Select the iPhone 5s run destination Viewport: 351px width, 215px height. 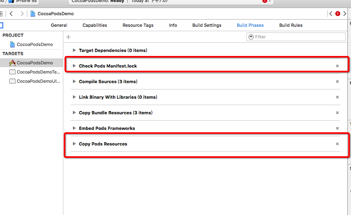click(23, 1)
